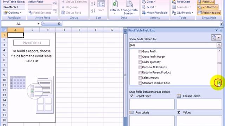Click the worksheet vertical scrollbar thumb

pos(125,75)
